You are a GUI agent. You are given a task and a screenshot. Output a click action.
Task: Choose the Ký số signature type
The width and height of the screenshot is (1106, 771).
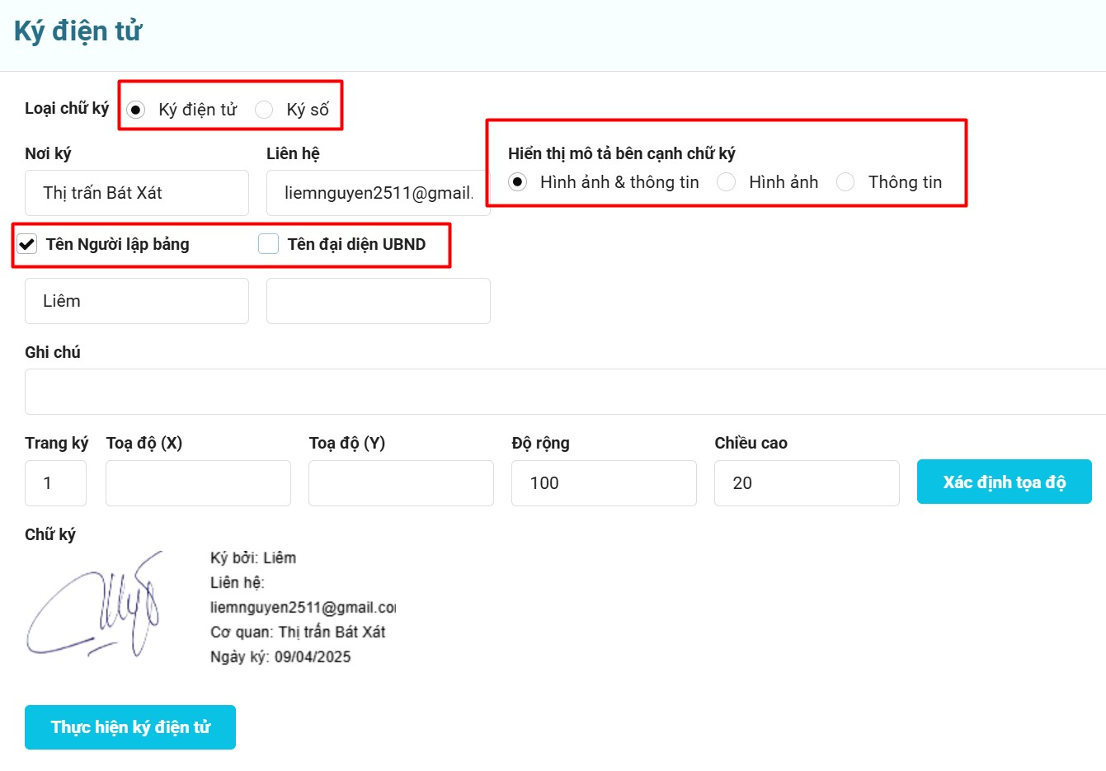click(264, 110)
